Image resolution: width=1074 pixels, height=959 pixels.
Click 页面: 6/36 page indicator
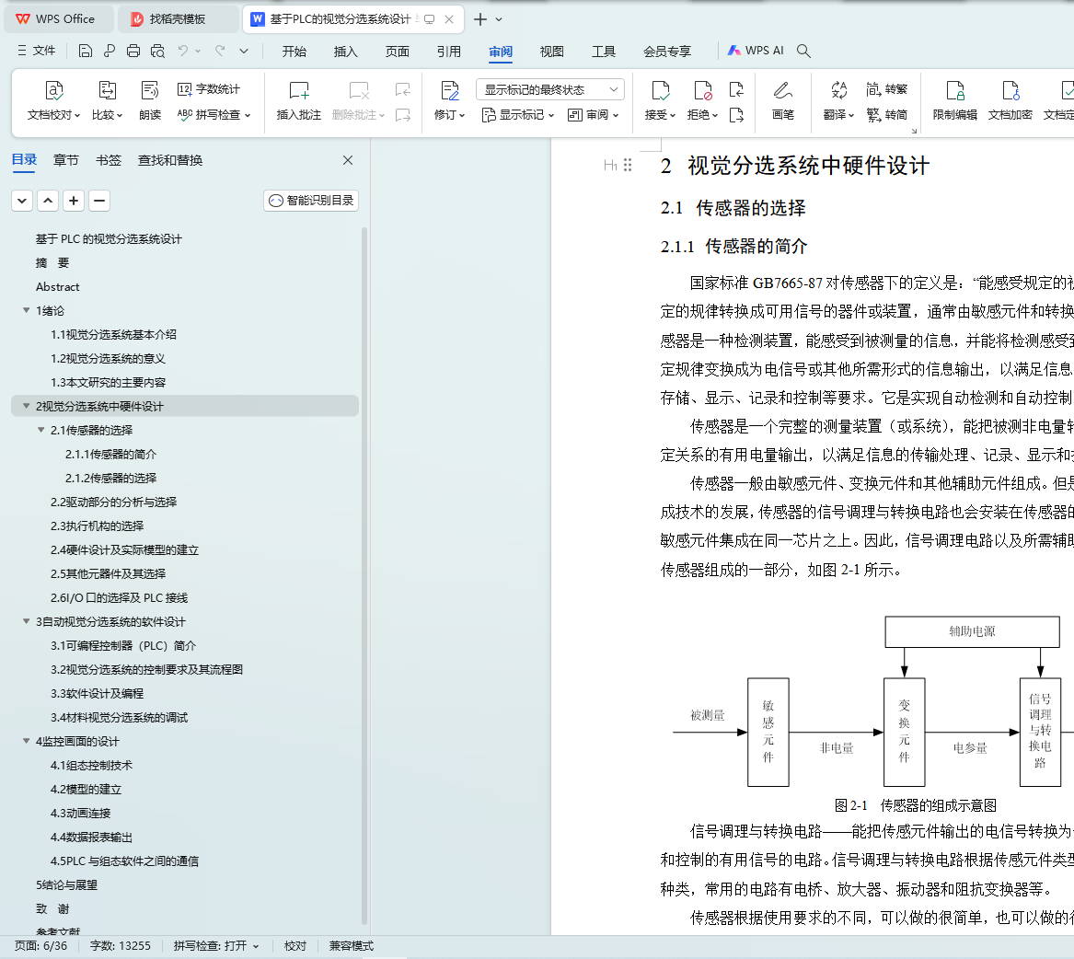tap(41, 946)
